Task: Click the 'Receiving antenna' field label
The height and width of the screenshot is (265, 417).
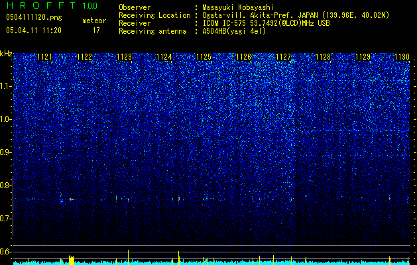Action: (152, 31)
